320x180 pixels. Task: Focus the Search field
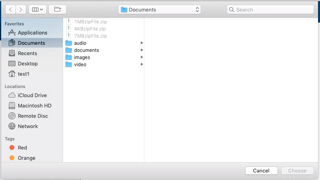click(x=270, y=10)
